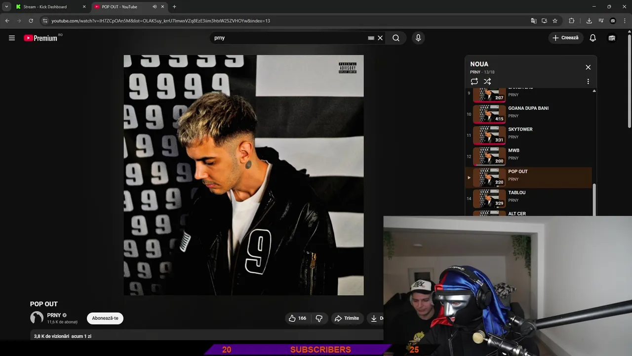Close the Kick Dashboard tab
This screenshot has height=356, width=632.
[84, 7]
